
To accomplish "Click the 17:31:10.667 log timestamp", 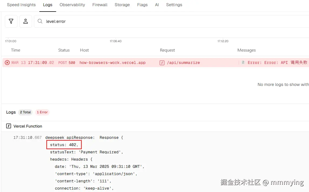I will click(27, 137).
